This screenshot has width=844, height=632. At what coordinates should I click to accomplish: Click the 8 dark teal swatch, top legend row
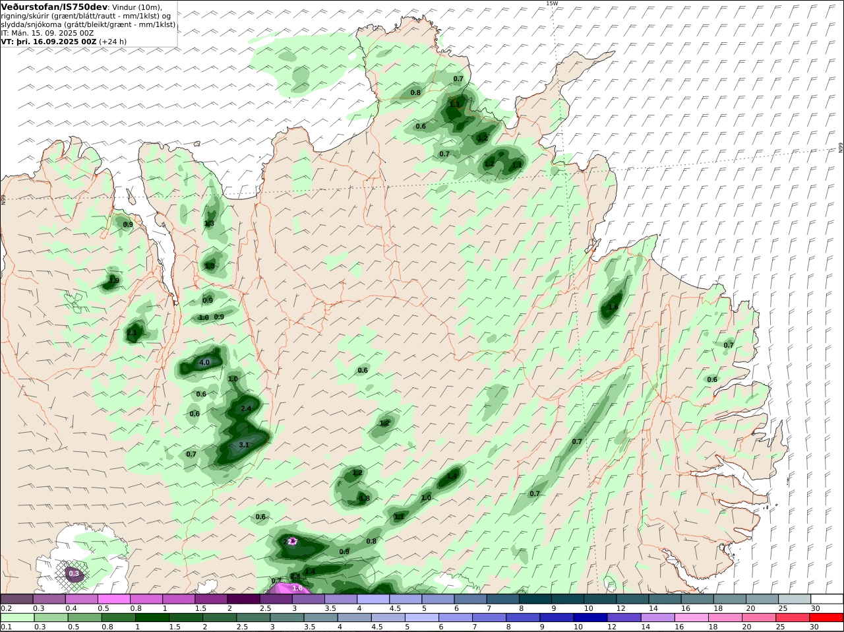(535, 599)
